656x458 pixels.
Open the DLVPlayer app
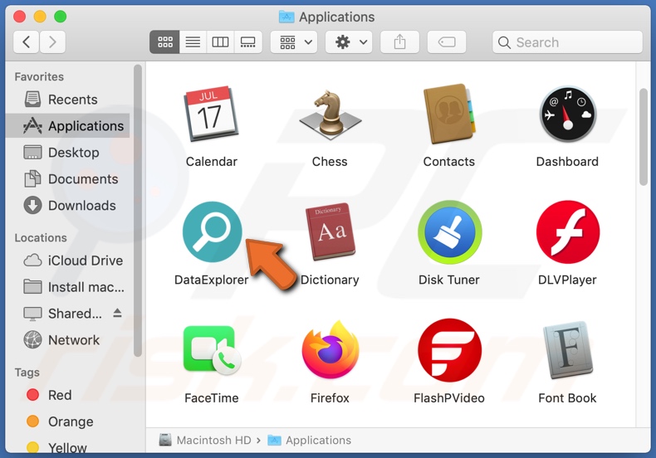pyautogui.click(x=567, y=233)
